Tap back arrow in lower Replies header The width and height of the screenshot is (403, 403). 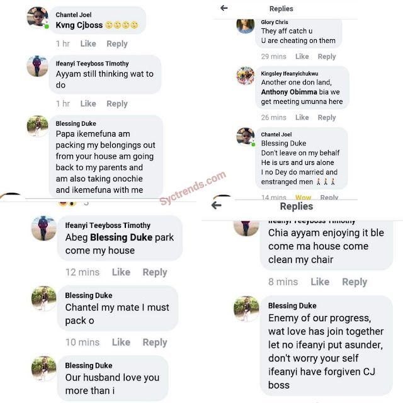point(217,205)
